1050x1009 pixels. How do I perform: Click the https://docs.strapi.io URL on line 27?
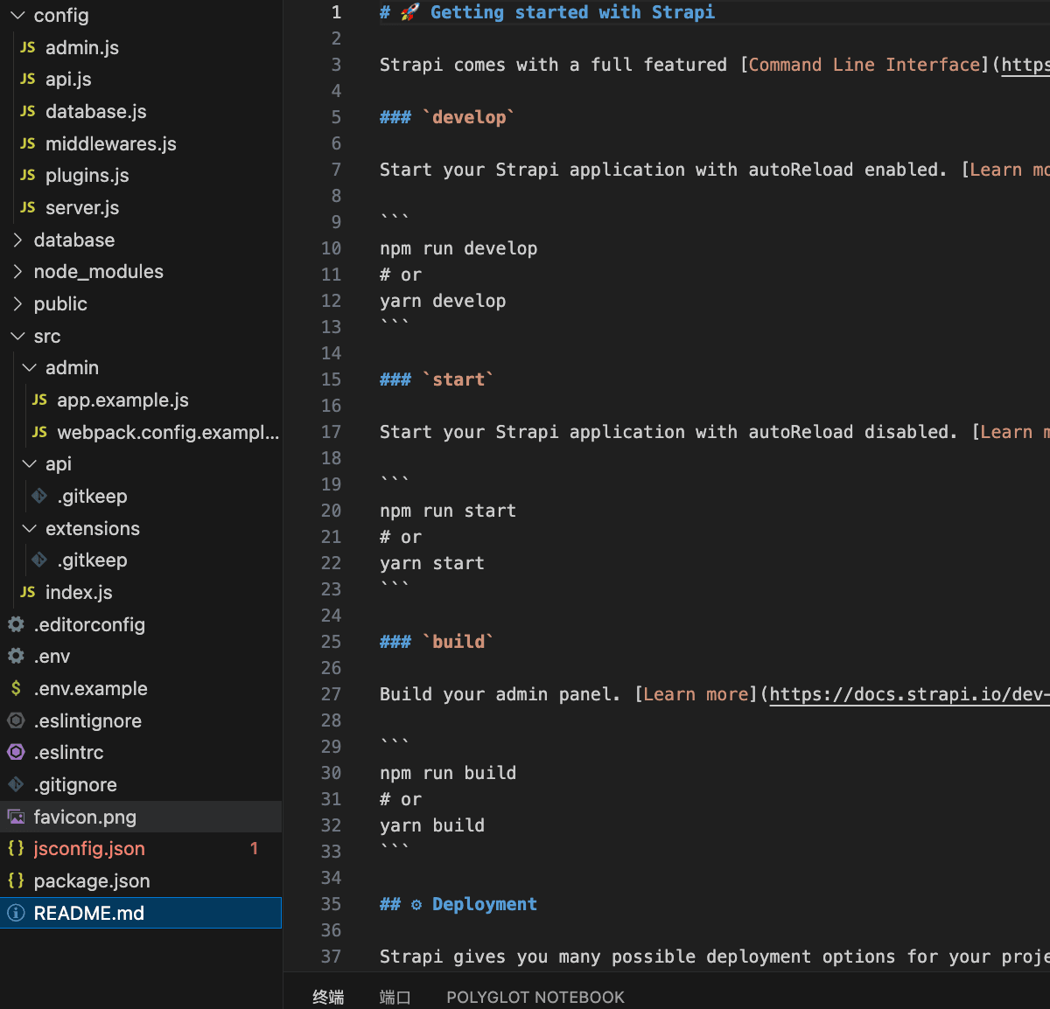(x=910, y=694)
